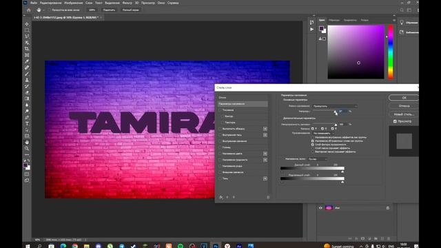441x248 pixels.
Task: Open the Окно menu
Action: 161,3
